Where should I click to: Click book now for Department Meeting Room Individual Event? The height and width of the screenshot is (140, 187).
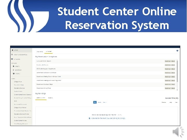[x=168, y=77]
